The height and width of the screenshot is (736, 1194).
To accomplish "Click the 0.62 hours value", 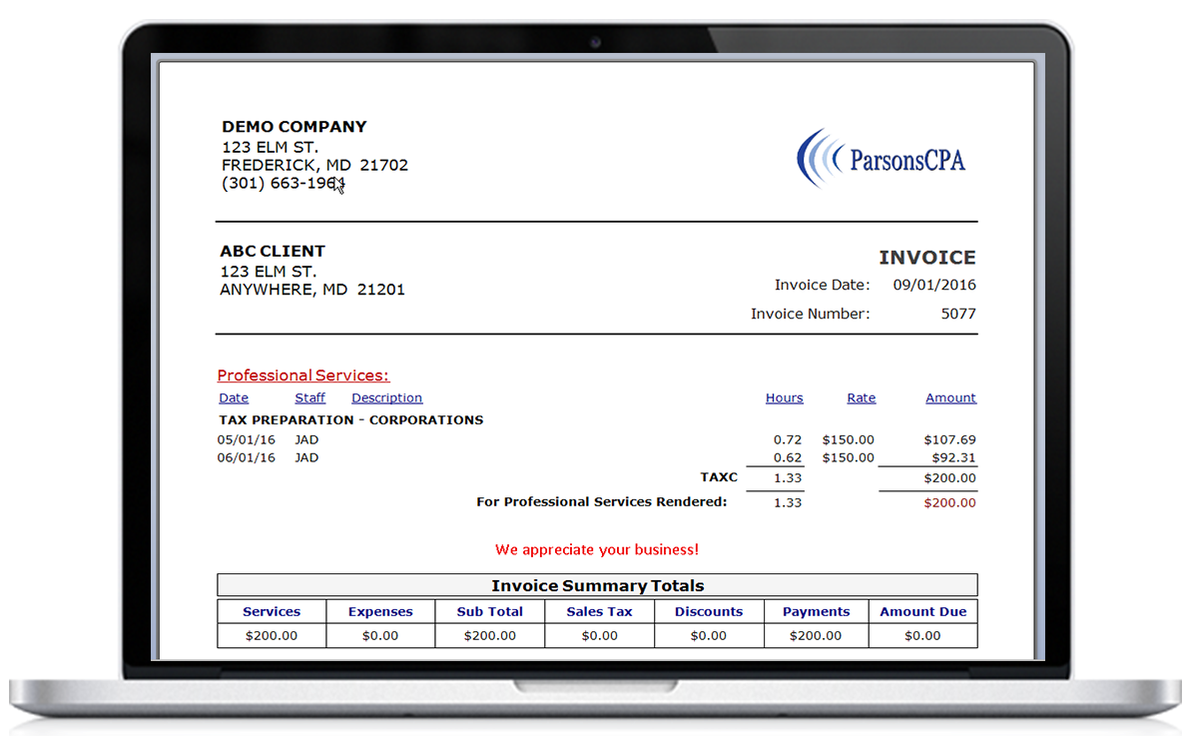I will click(x=788, y=458).
